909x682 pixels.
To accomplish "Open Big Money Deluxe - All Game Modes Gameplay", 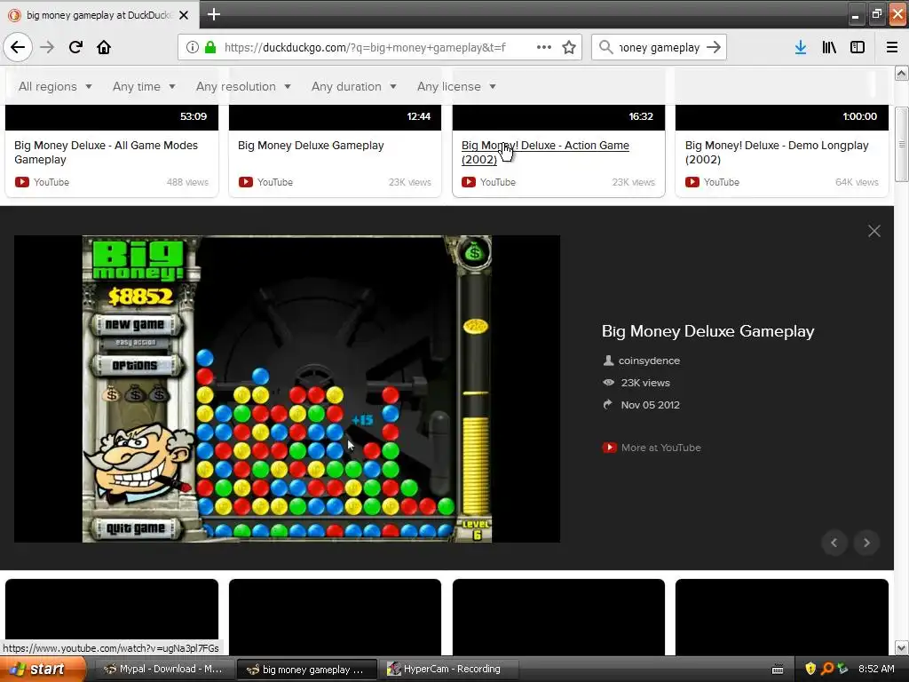I will tap(107, 153).
